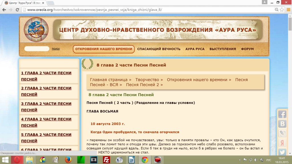
Task: Click the site logo emblem
Action: coord(36,30)
